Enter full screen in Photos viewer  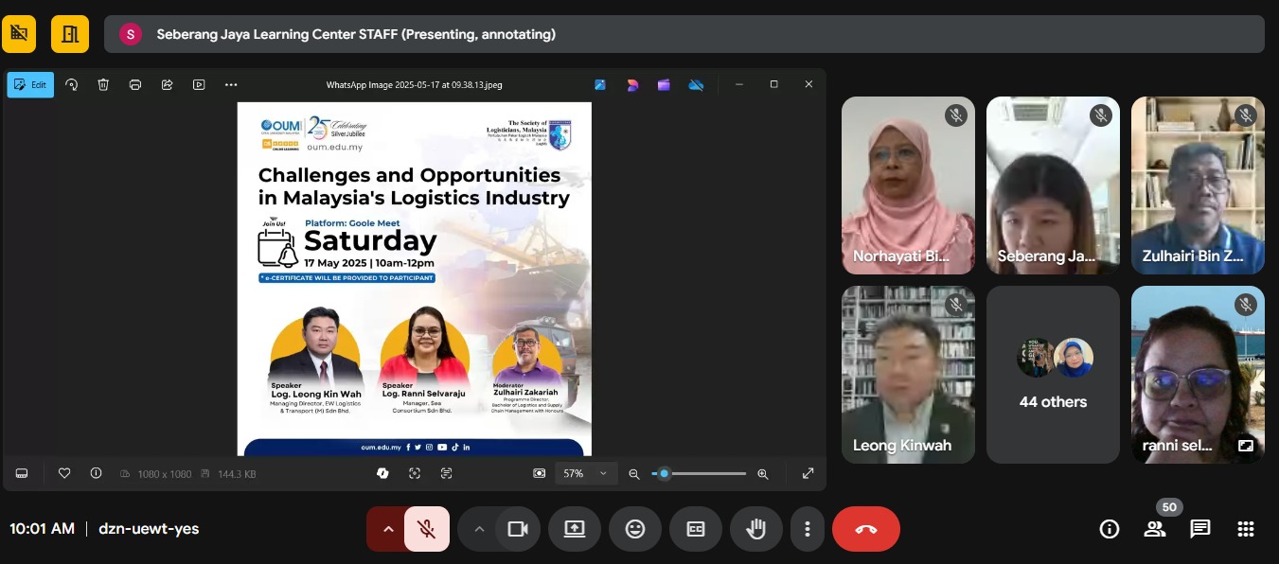[x=808, y=473]
